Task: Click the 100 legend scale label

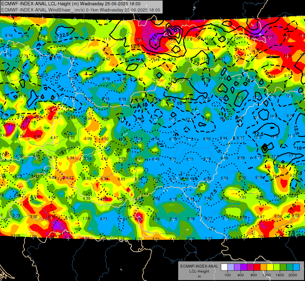Action: (227, 275)
